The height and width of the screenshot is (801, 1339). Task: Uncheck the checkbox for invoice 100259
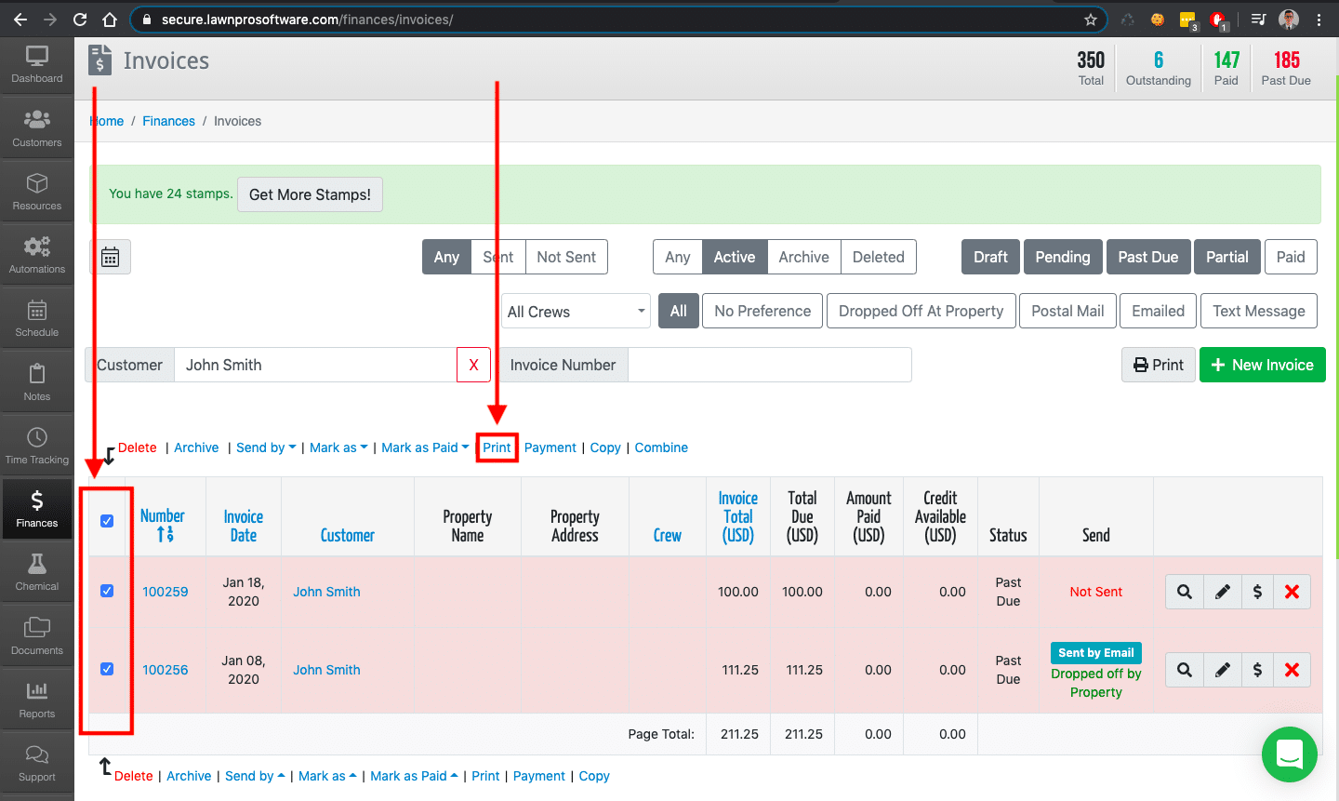106,591
